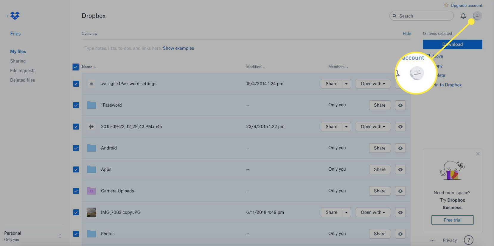Click the search magnifier icon

tap(394, 16)
